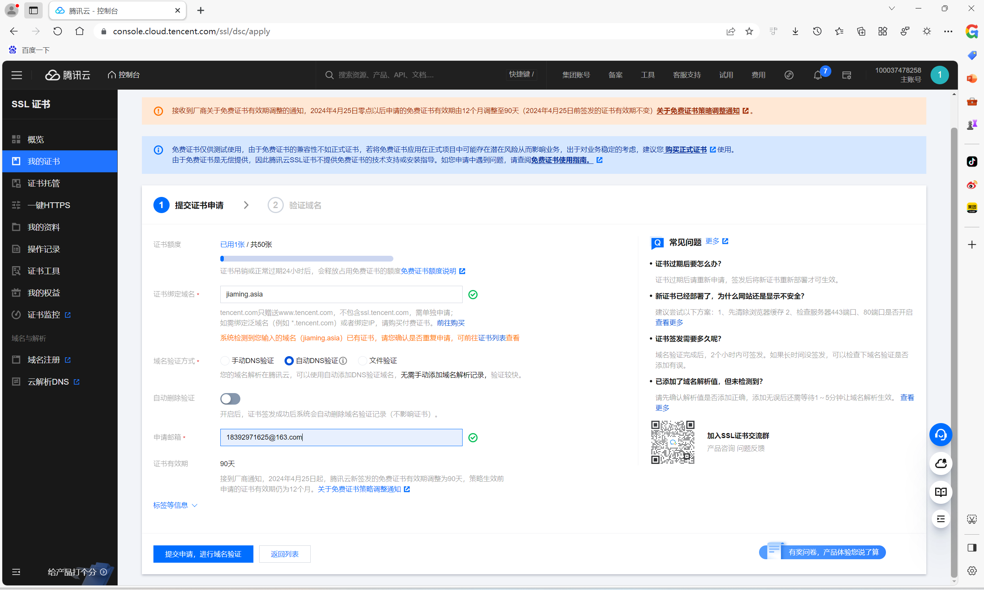Expand 标签等信息 section
Screen dimensions: 984x590
pos(175,505)
